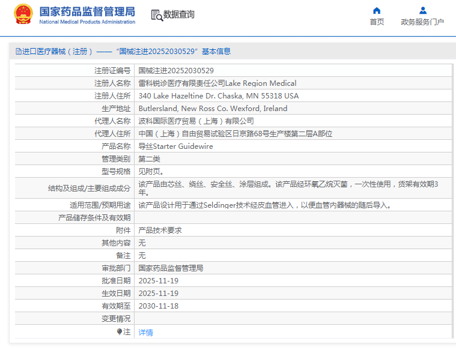Click the 产品技术要求 attachment cell
456x350 pixels.
coord(160,230)
